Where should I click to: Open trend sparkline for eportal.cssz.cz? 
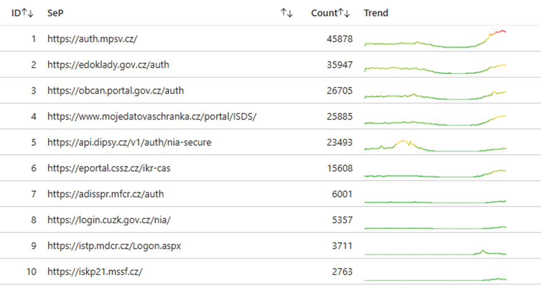coord(435,173)
